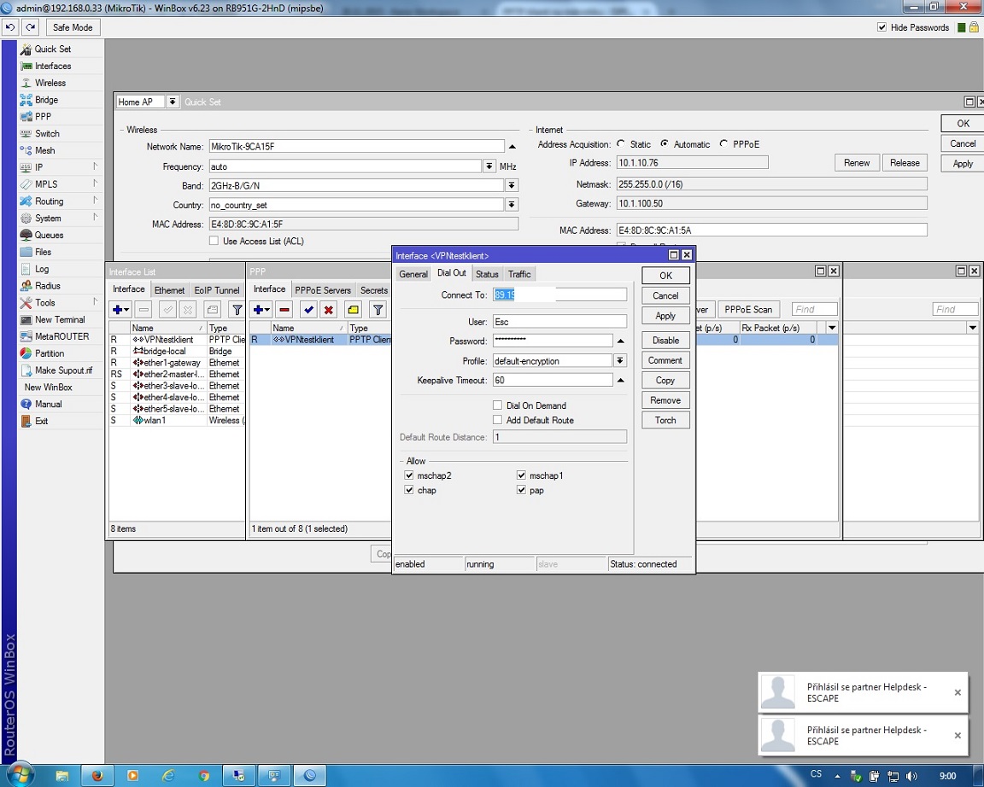984x787 pixels.
Task: Select the PPPoE address acquisition radio button
Action: click(723, 143)
